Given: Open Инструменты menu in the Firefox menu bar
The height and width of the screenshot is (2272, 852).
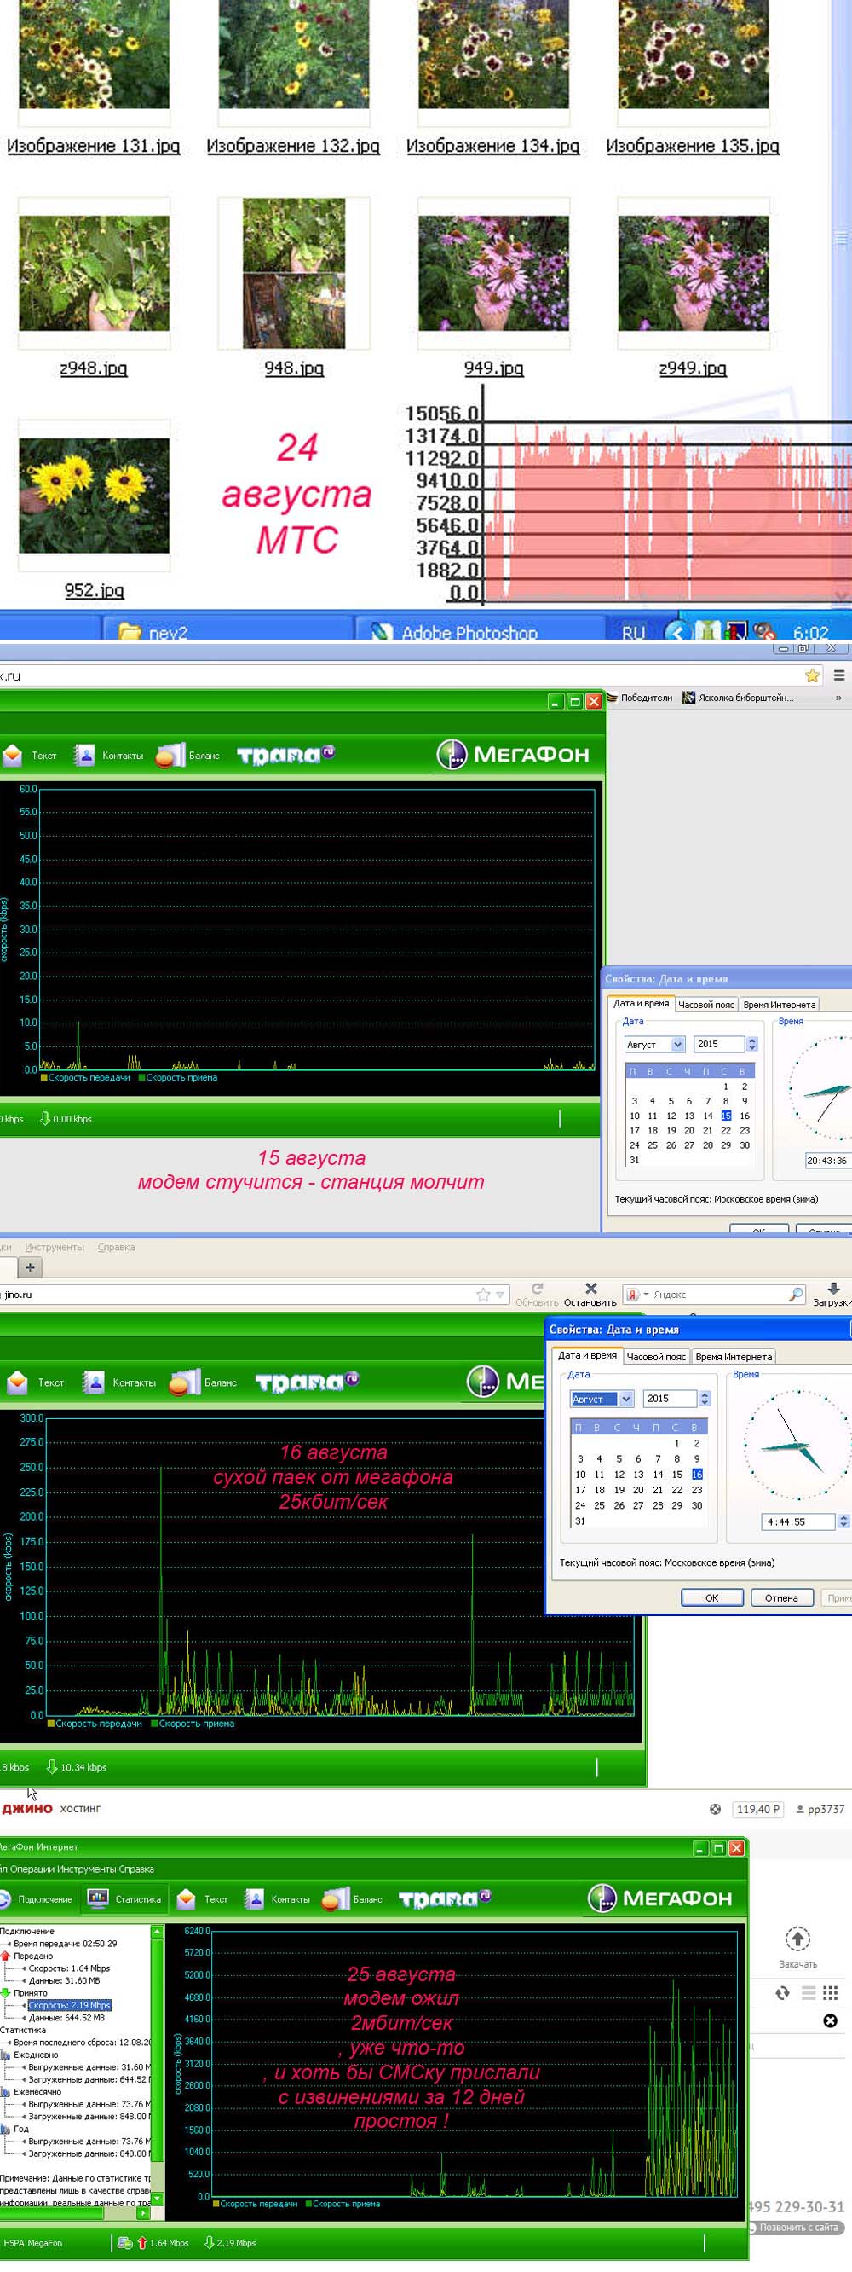Looking at the screenshot, I should (55, 1247).
